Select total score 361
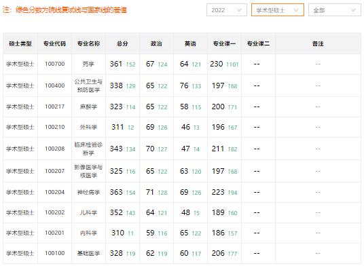The image size is (364, 268). (x=116, y=64)
